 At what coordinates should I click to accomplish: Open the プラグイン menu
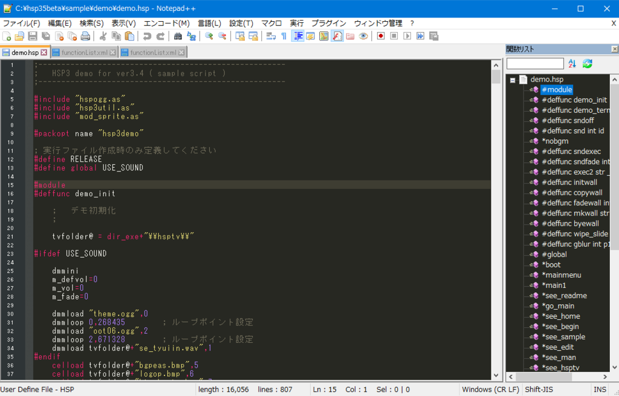[328, 24]
